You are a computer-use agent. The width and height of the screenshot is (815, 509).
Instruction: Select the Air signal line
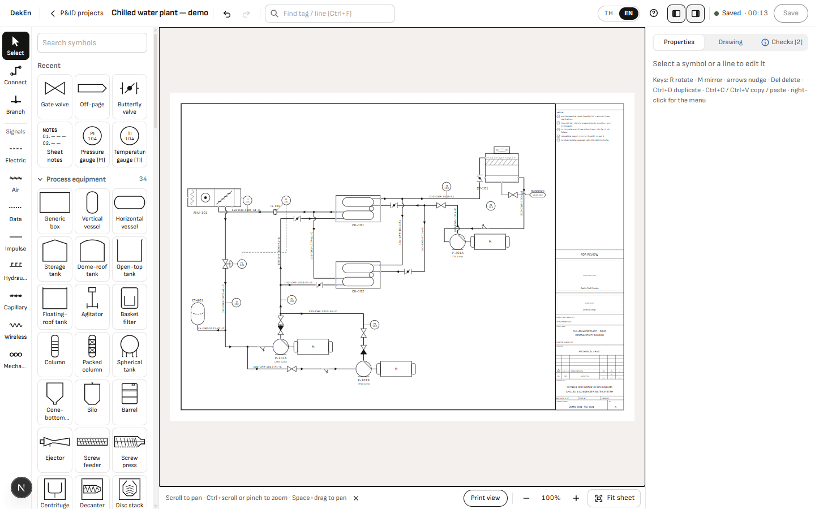point(16,183)
